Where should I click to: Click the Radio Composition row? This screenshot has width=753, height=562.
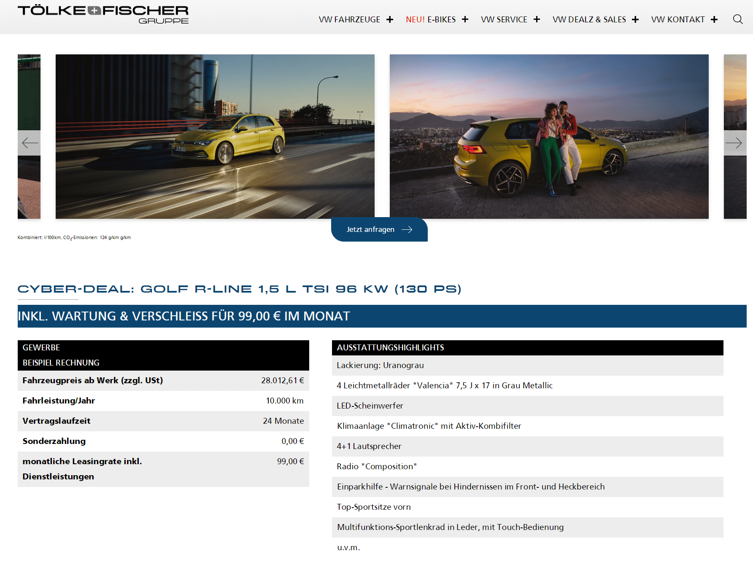[528, 467]
